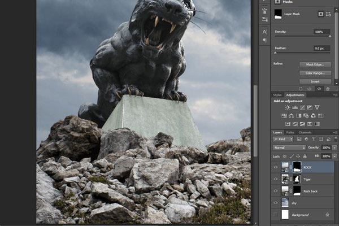Select the Rock back layer mask thumbnail
Image resolution: width=339 pixels, height=226 pixels.
pyautogui.click(x=297, y=191)
